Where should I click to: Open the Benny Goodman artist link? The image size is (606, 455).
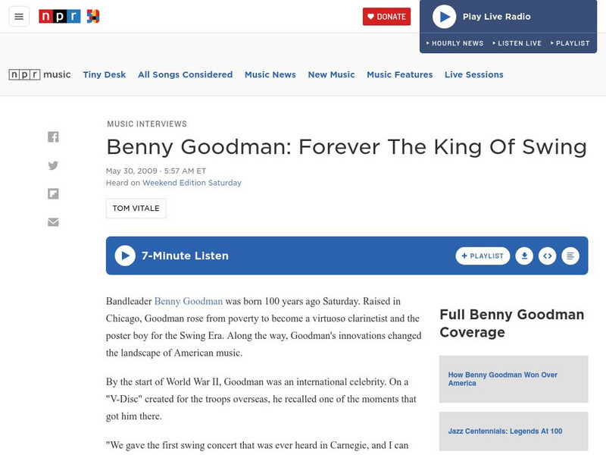click(189, 301)
